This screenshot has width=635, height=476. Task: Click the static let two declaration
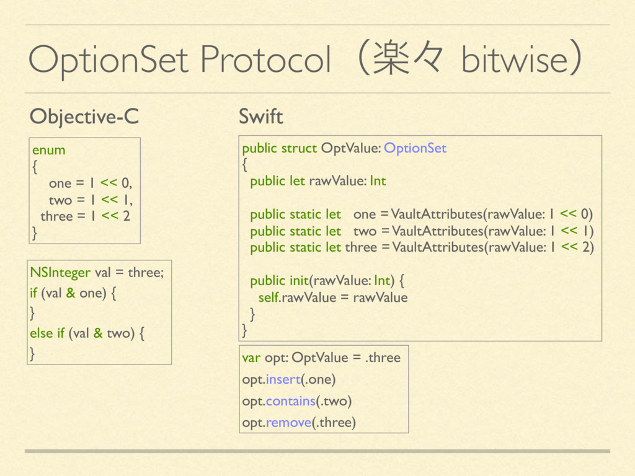[x=421, y=231]
